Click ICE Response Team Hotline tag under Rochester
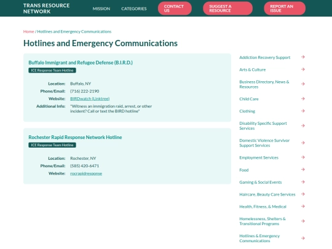This screenshot has height=249, width=332. point(52,145)
